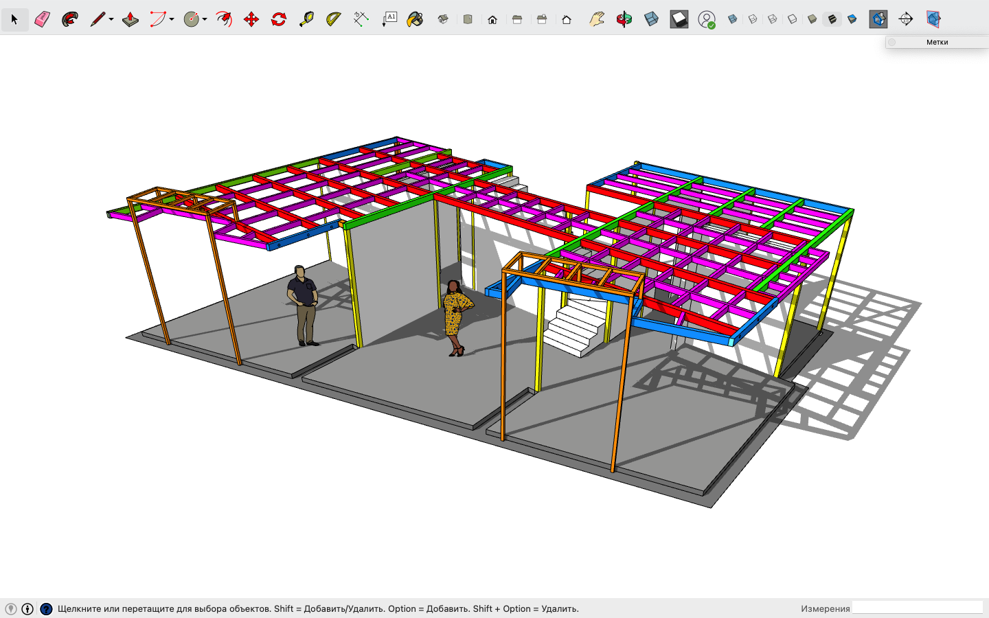The image size is (989, 618).
Task: Select the Pan hand tool
Action: tap(597, 19)
